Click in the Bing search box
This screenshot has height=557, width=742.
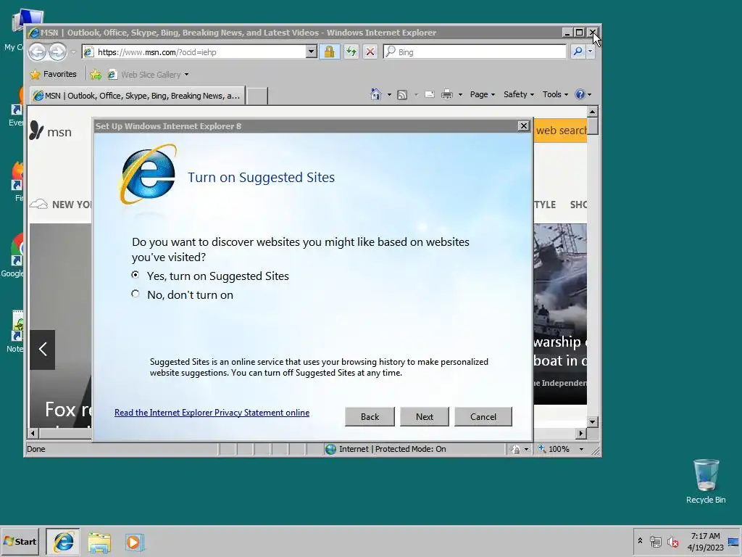475,51
